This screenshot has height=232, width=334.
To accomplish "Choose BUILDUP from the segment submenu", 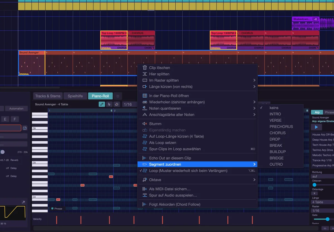I will coord(281,152).
